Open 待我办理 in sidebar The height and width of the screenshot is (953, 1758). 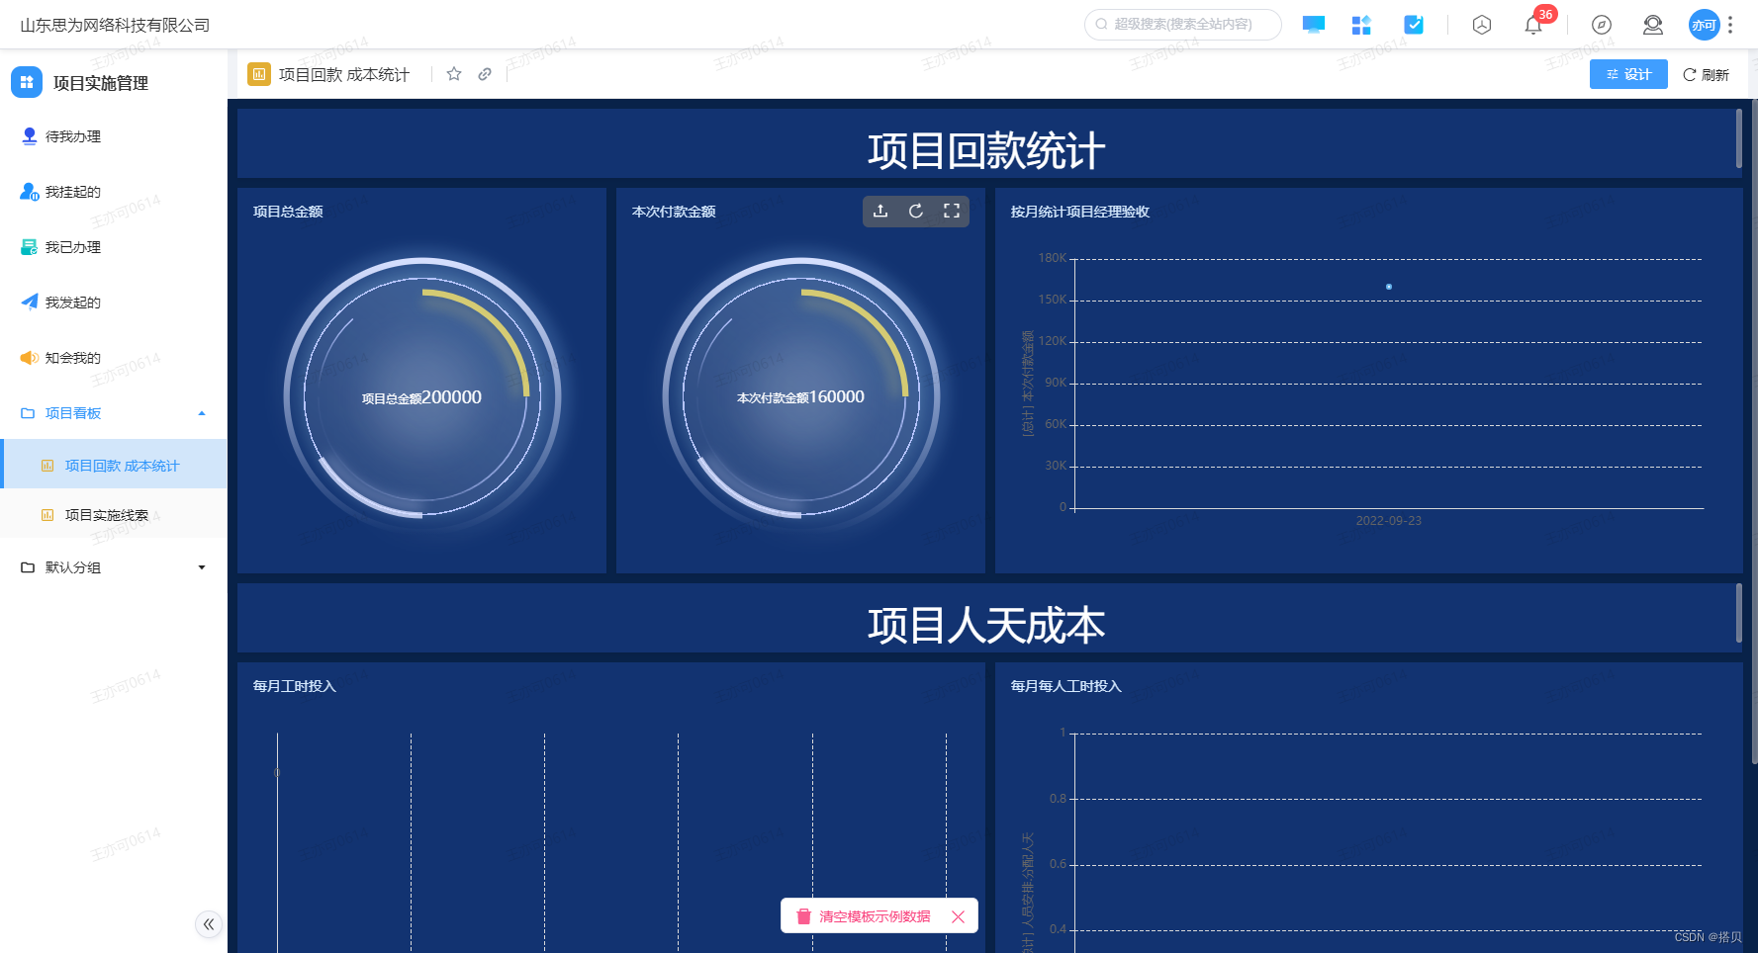pos(114,136)
